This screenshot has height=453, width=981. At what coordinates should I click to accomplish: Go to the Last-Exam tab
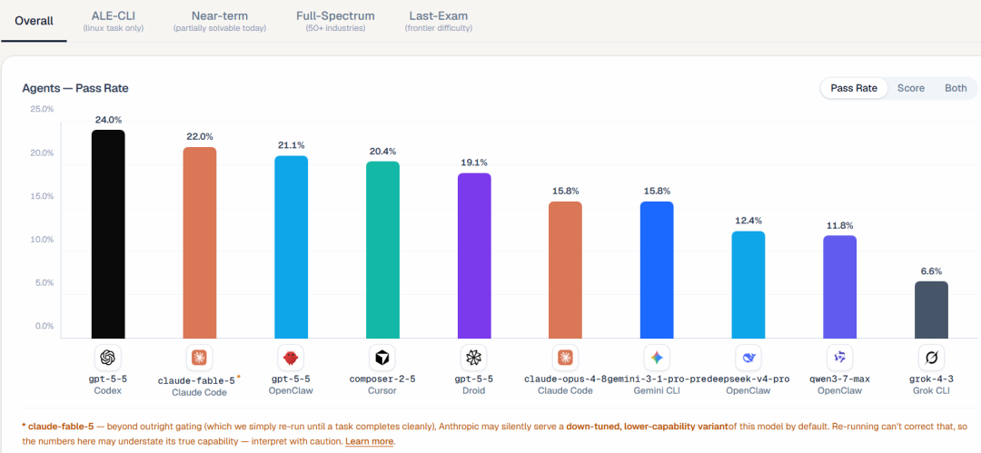point(438,21)
